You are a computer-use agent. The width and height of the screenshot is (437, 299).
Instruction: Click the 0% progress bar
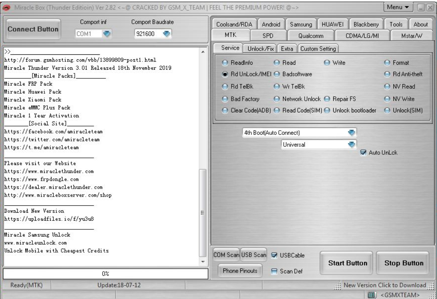coord(105,274)
